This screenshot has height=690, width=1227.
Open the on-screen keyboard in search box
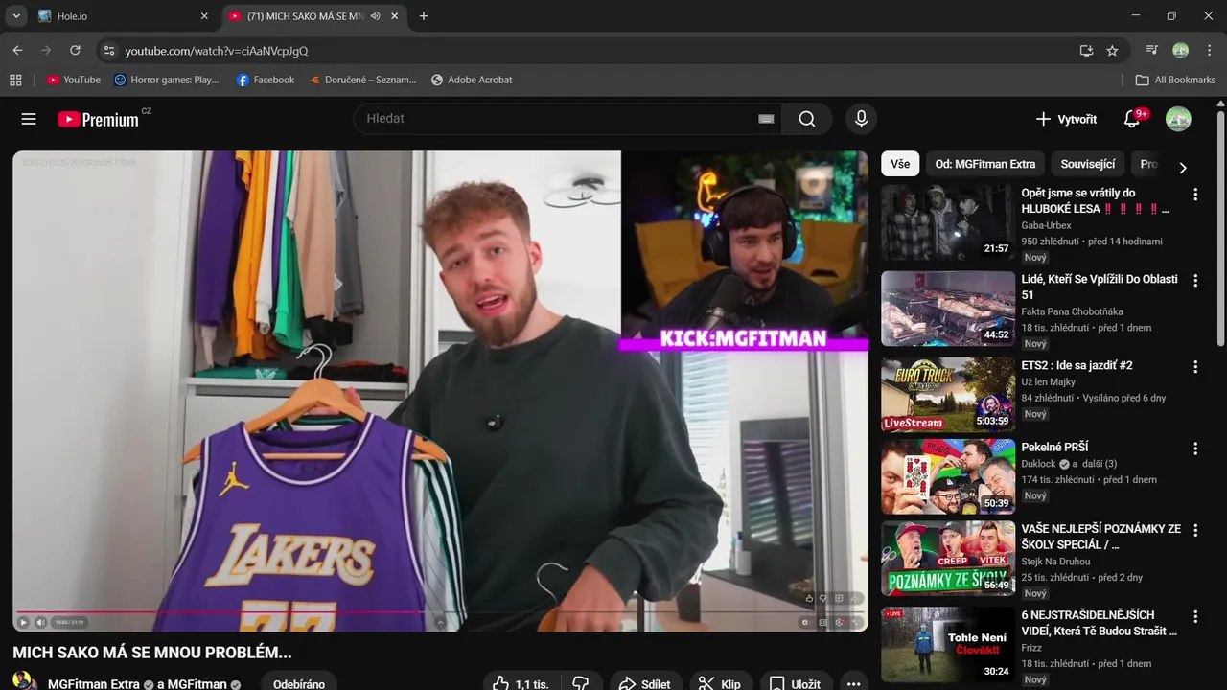pos(766,119)
